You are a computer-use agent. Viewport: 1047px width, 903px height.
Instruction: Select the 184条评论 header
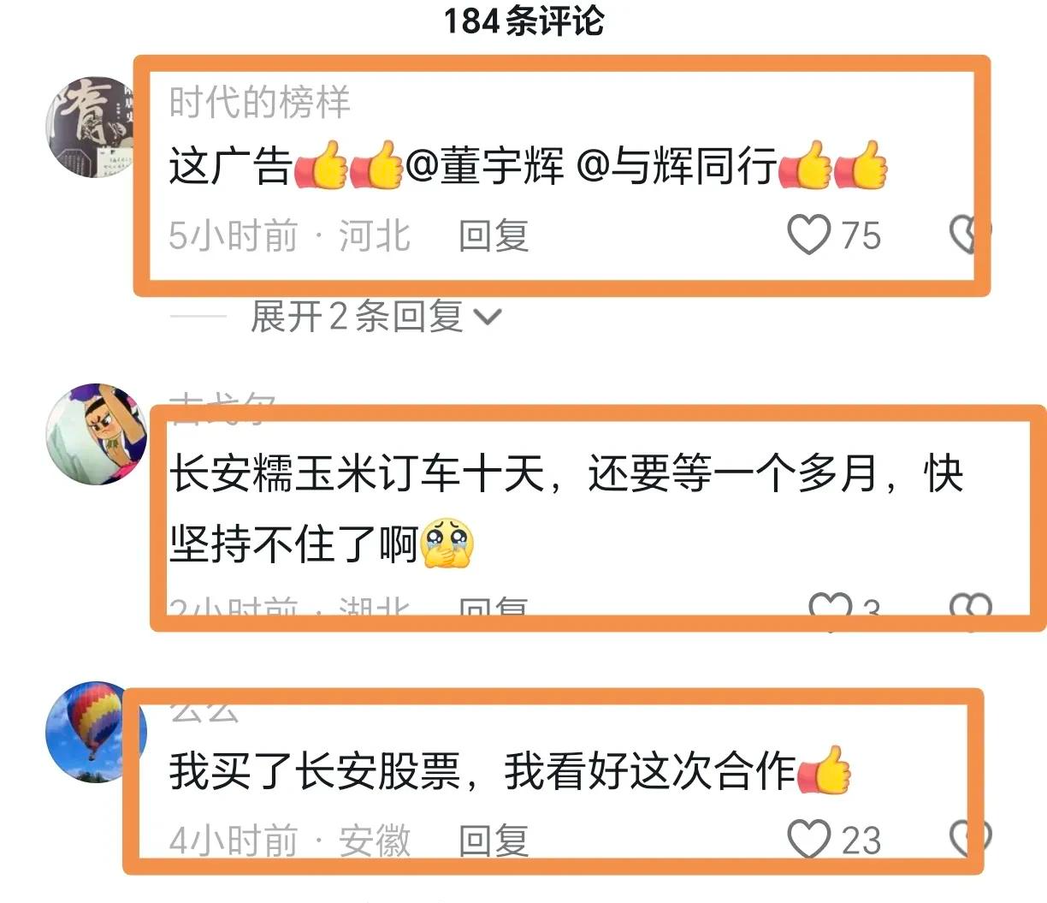pos(523,21)
